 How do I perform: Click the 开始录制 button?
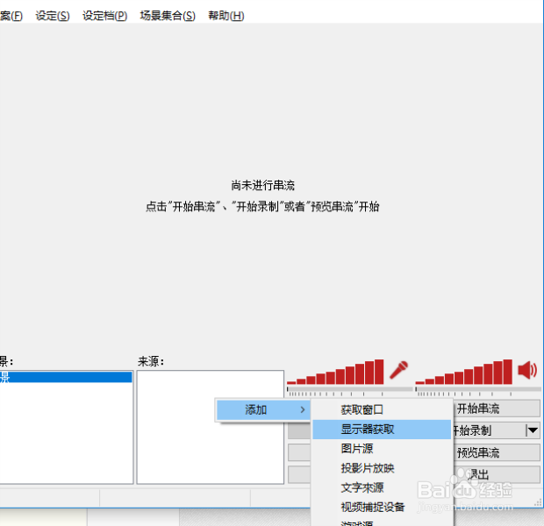pyautogui.click(x=490, y=430)
